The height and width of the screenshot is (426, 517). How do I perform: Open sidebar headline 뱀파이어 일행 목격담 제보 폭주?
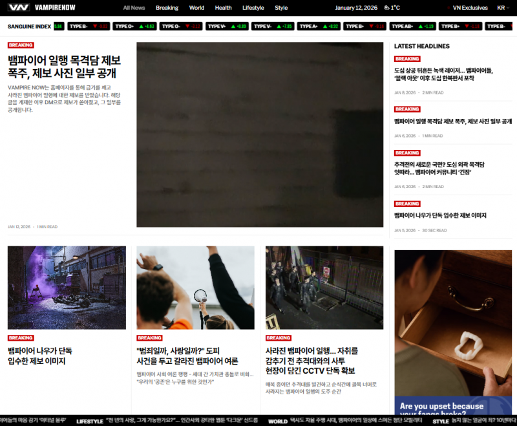453,122
